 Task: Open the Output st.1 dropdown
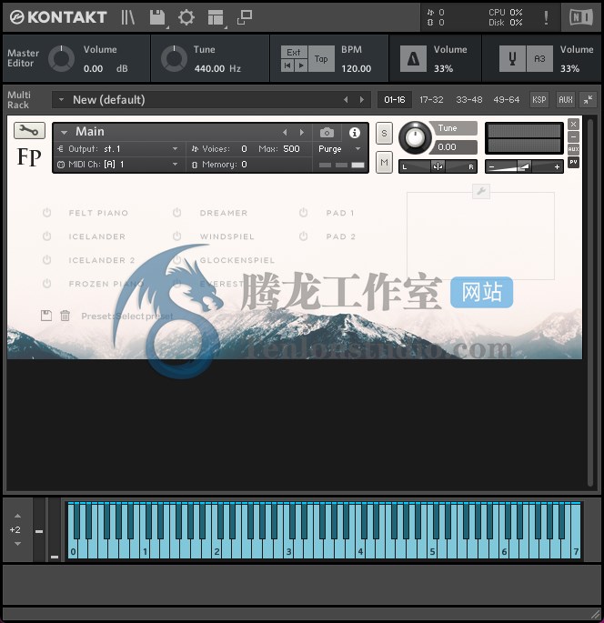point(117,149)
